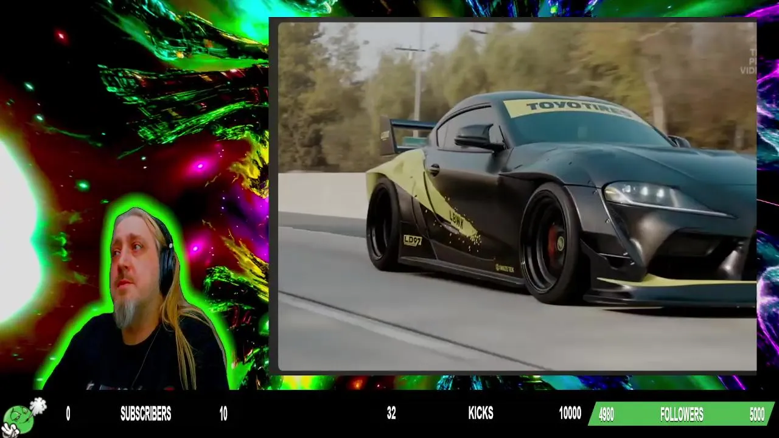Screen dimensions: 779x438
Task: Click the kicks current count 32
Action: tap(391, 414)
